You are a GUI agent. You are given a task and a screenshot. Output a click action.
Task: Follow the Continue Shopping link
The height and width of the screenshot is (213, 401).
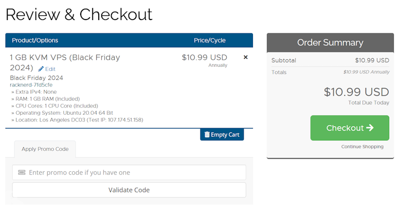click(362, 147)
